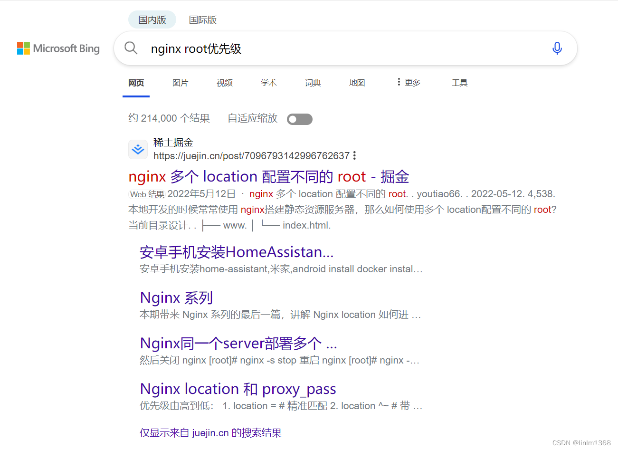Click snippet text 本地开发的时候常常使用 nginx搭建静态资源服务器

coord(242,210)
